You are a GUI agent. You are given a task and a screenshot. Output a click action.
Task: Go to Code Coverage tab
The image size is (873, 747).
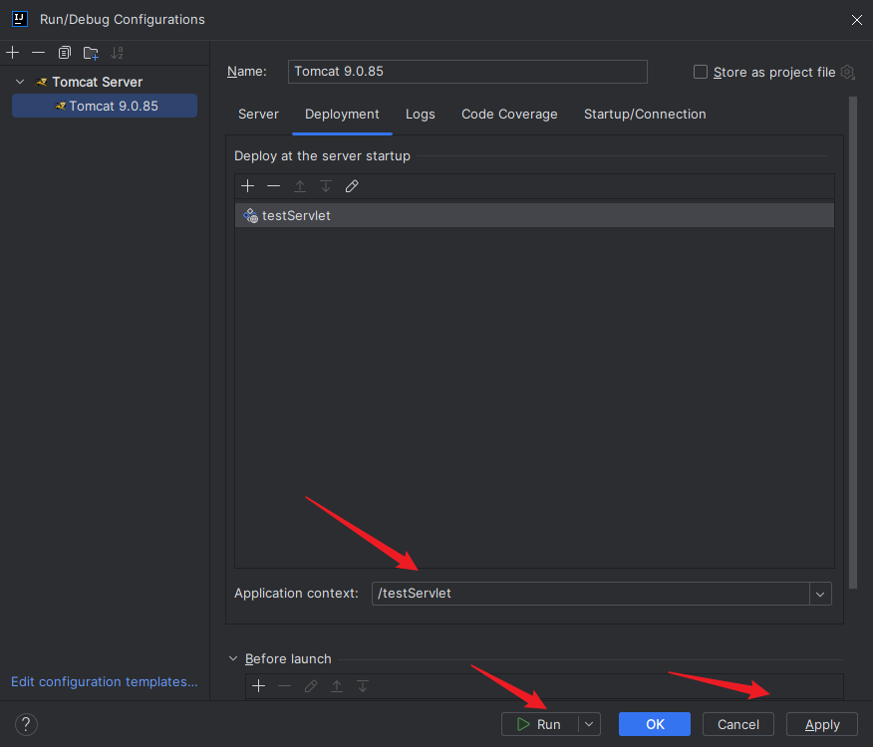(x=509, y=115)
